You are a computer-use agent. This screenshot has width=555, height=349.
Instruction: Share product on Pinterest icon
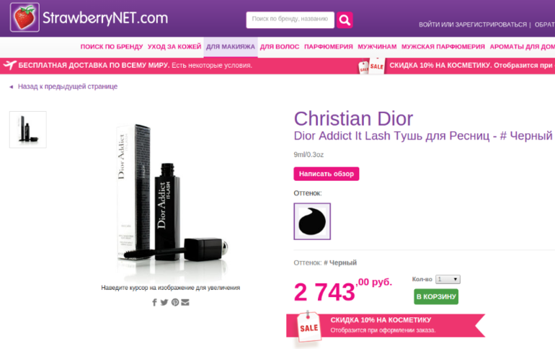(175, 302)
